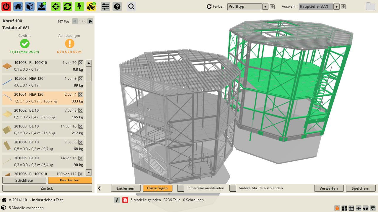Open the settings sliders icon
378x212 pixels.
(105, 6)
